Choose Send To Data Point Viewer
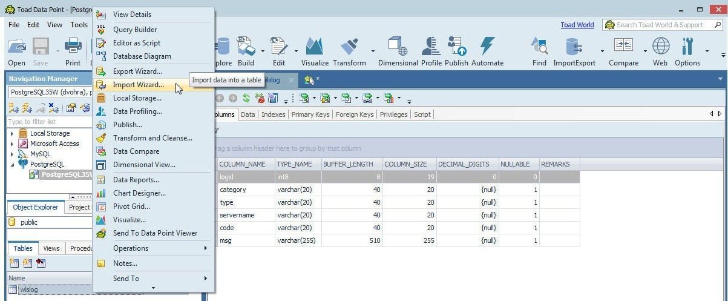This screenshot has width=728, height=301. pyautogui.click(x=155, y=233)
